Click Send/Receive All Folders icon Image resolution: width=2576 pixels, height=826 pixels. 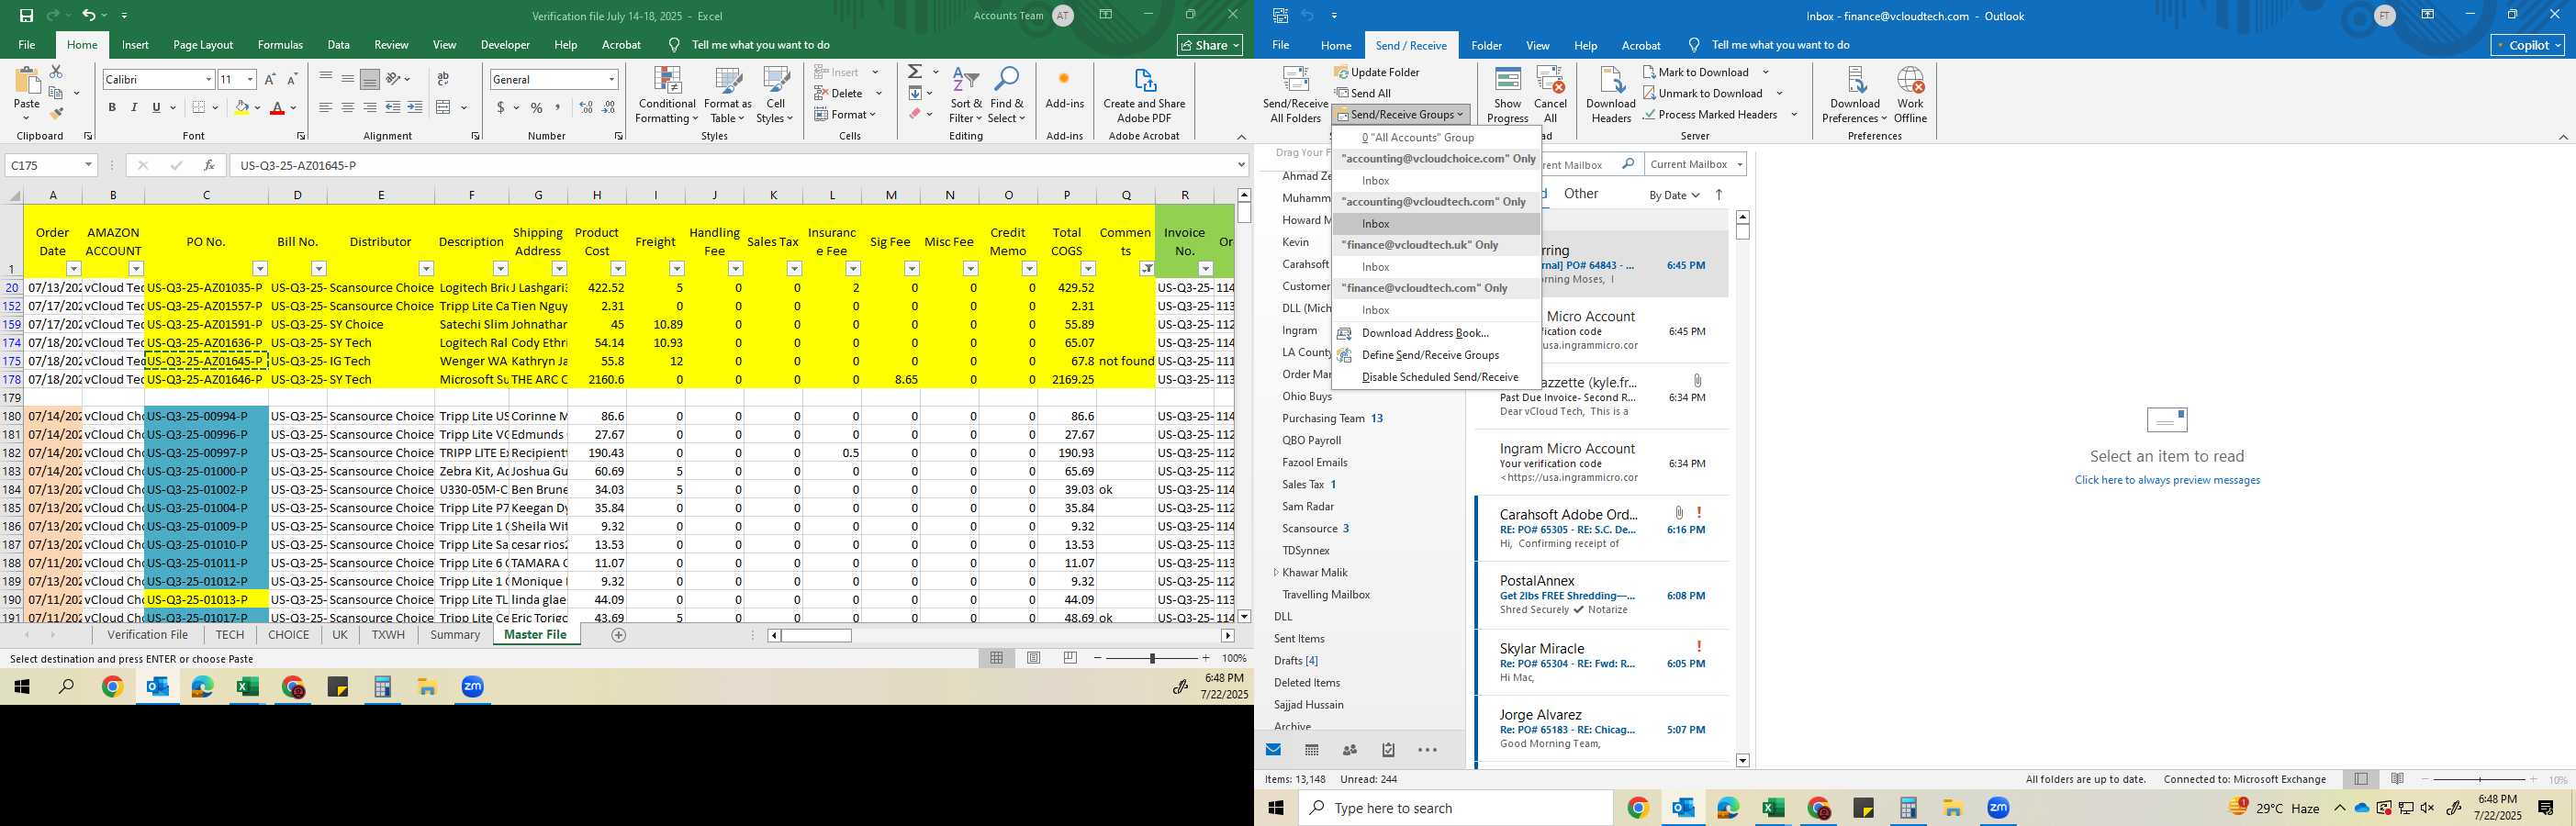[x=1295, y=95]
